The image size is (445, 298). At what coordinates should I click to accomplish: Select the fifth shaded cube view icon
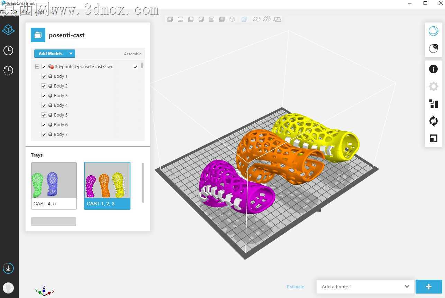pos(211,19)
